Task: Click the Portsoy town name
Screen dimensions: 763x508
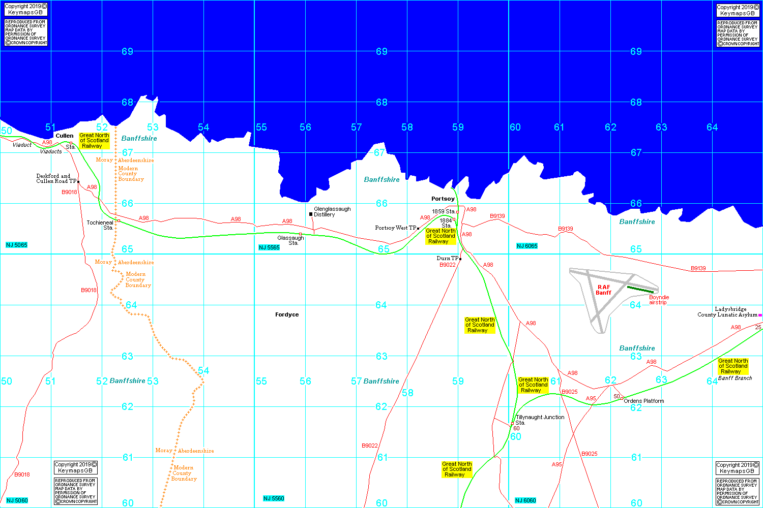Action: 443,199
